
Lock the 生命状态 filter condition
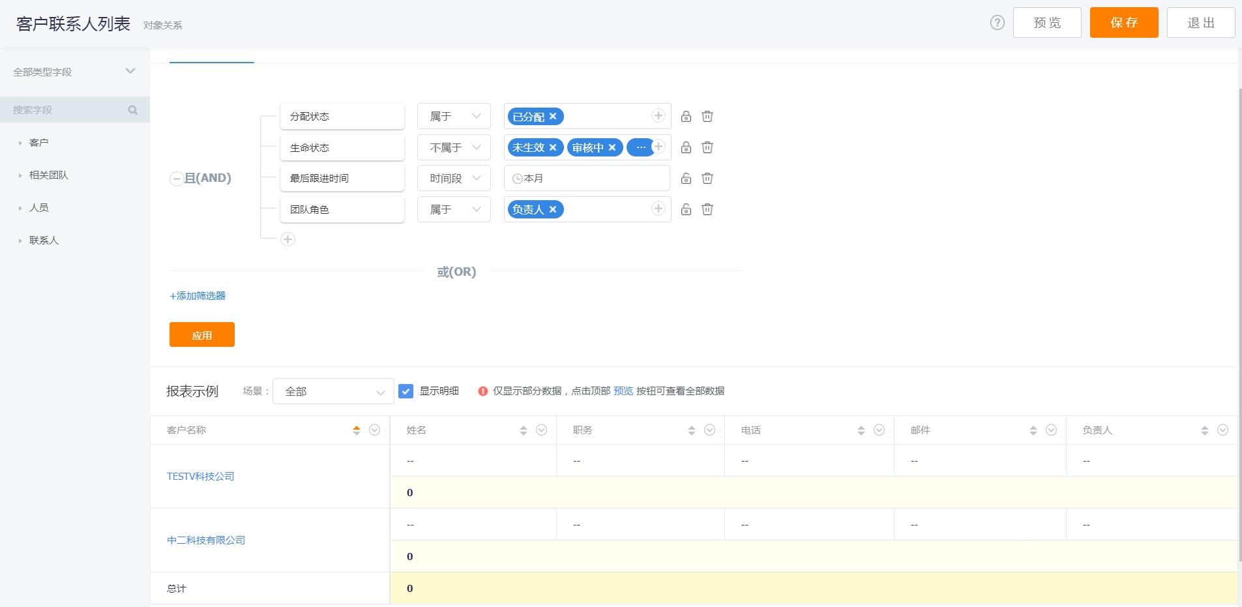click(686, 147)
